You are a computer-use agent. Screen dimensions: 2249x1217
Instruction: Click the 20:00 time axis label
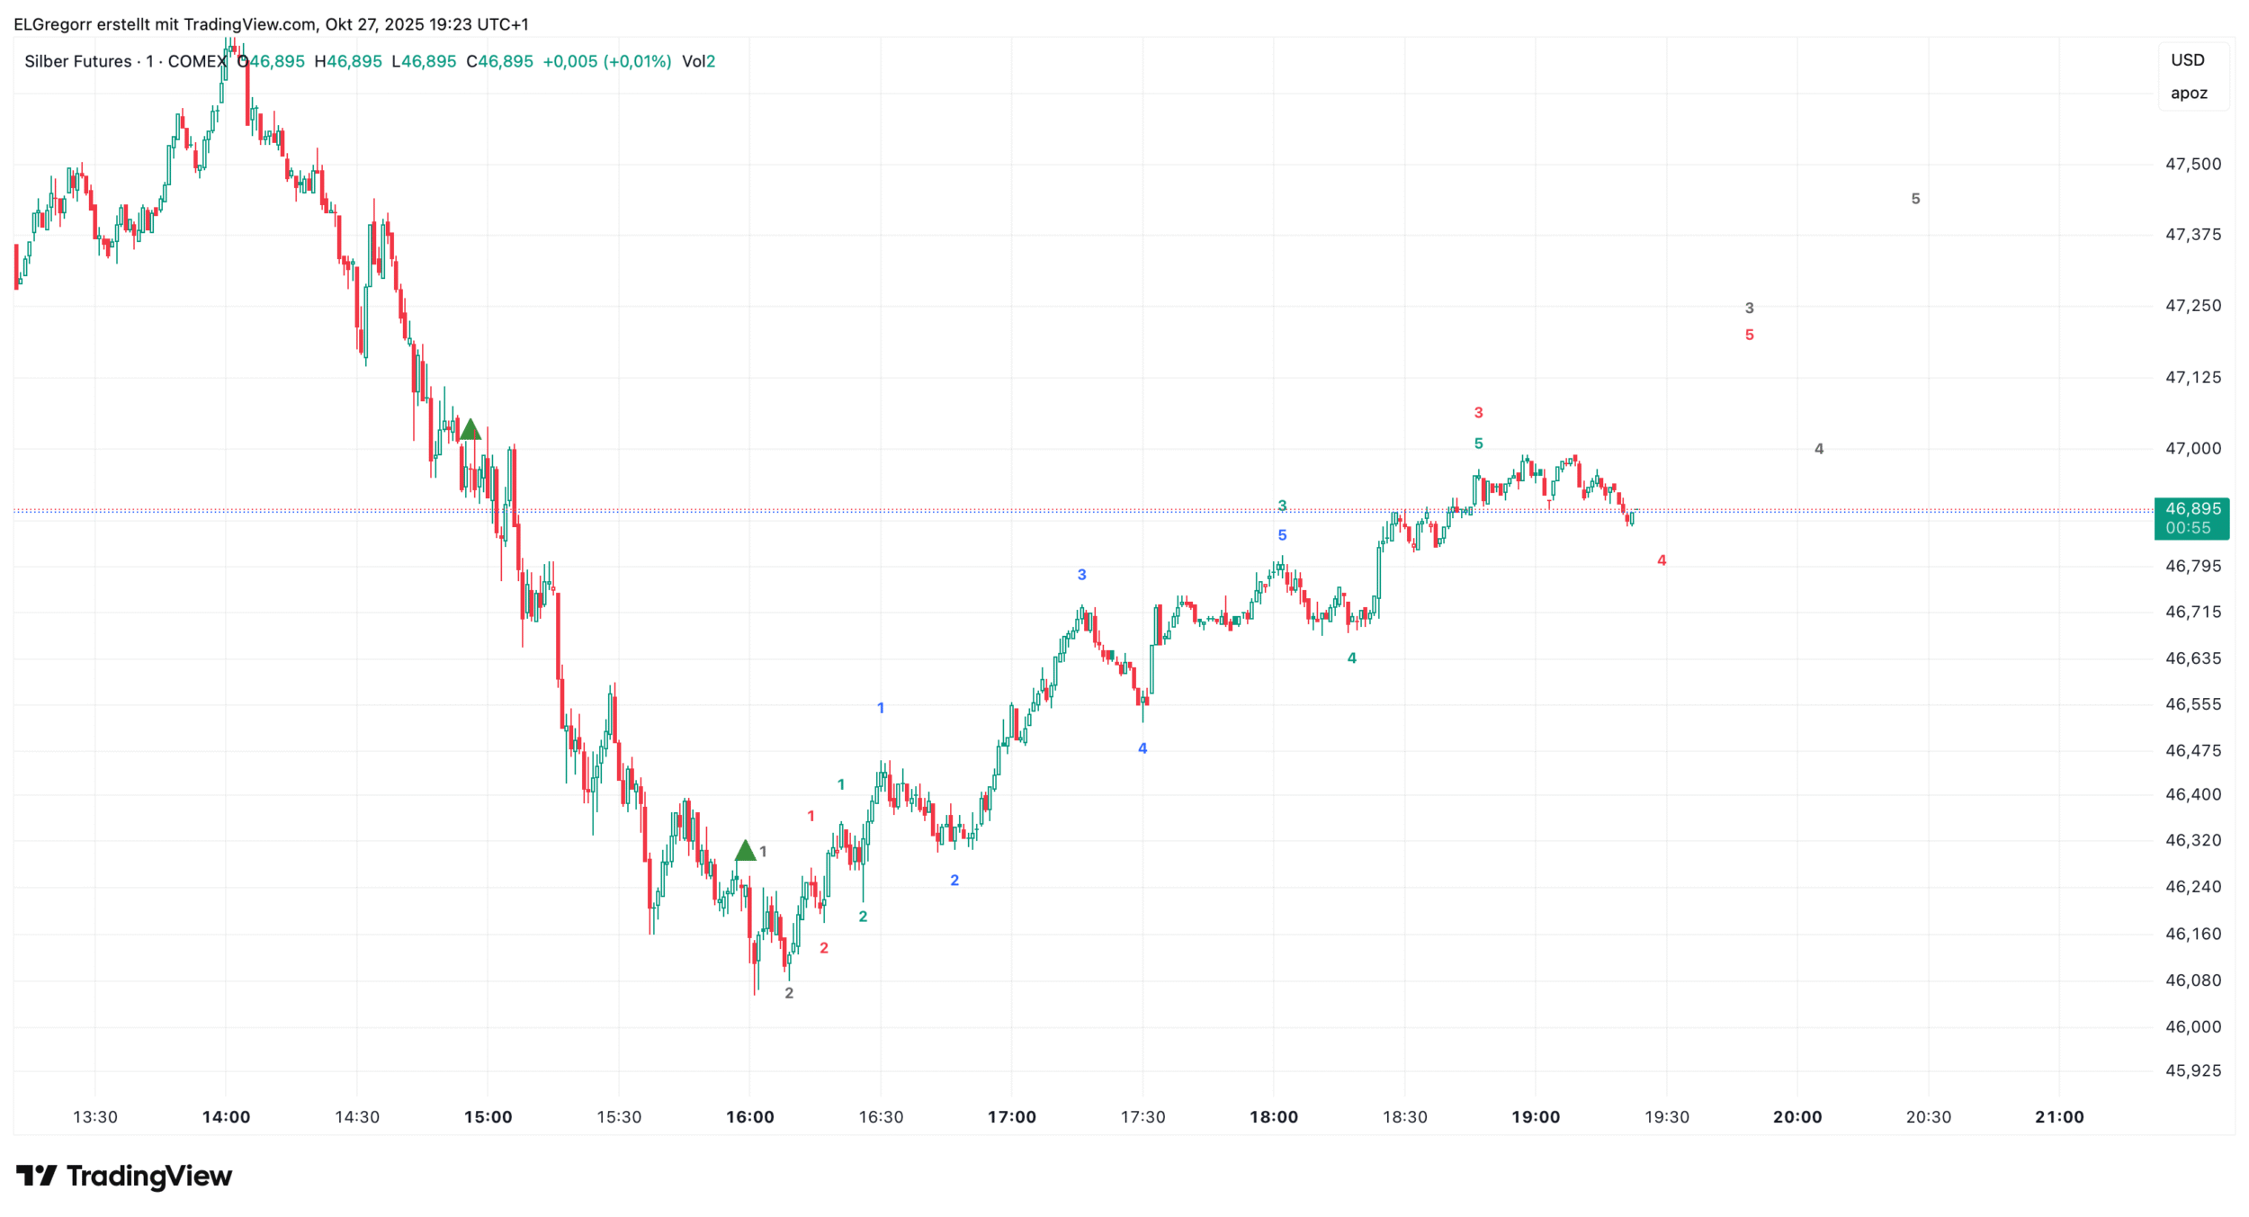1797,1117
